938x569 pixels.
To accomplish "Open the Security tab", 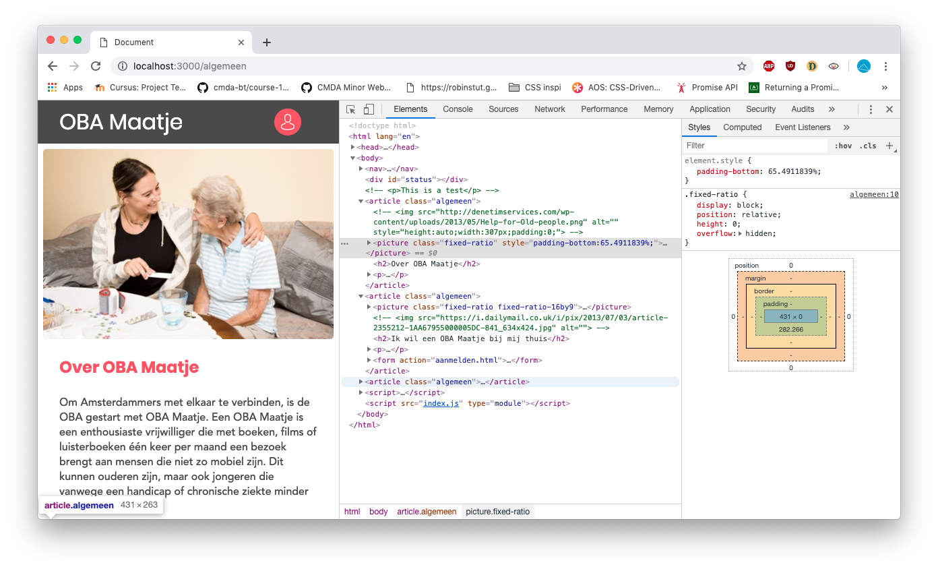I will [x=761, y=109].
